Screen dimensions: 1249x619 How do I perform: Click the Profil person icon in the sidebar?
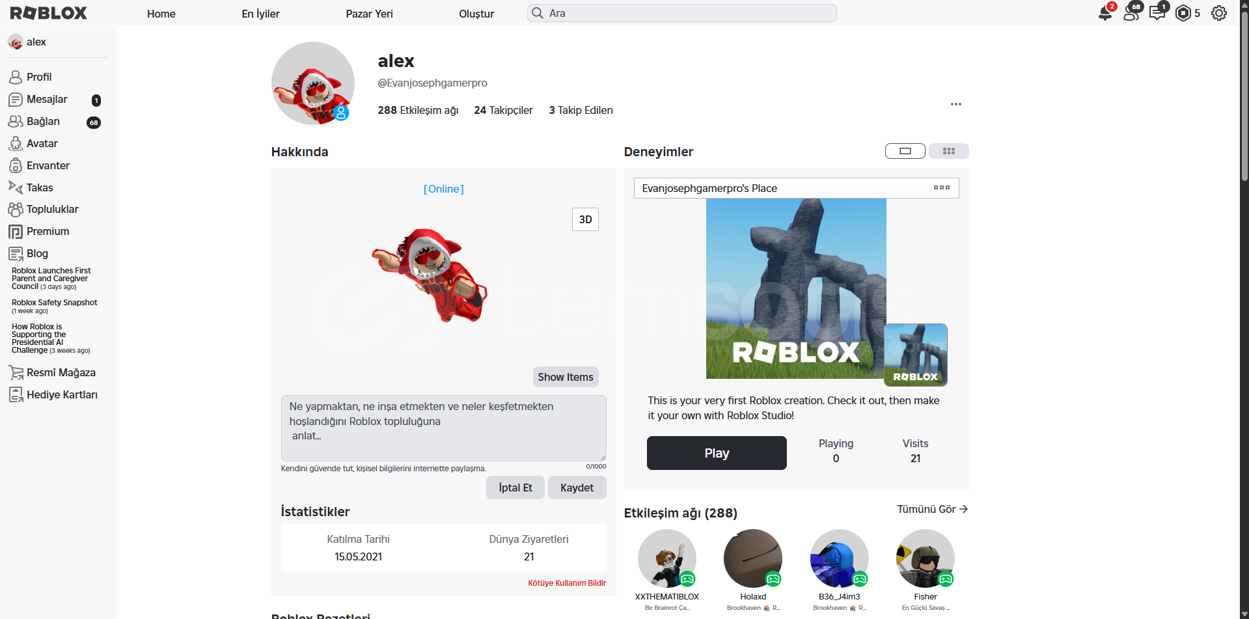click(x=16, y=77)
